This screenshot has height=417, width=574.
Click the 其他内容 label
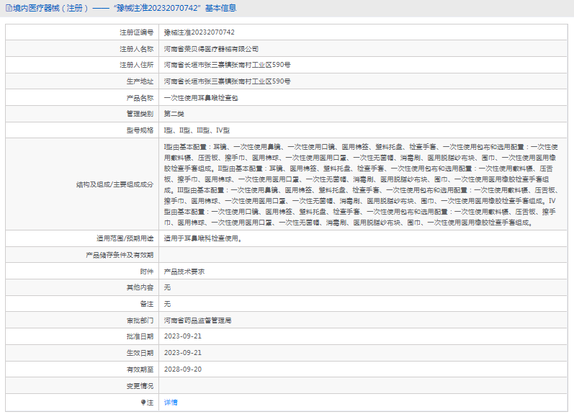(x=140, y=287)
